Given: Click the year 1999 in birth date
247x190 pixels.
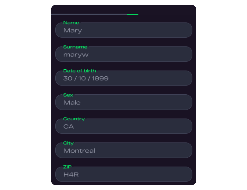Looking at the screenshot, I should (x=100, y=79).
